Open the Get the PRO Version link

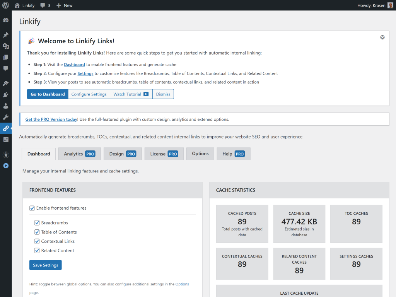pos(51,119)
